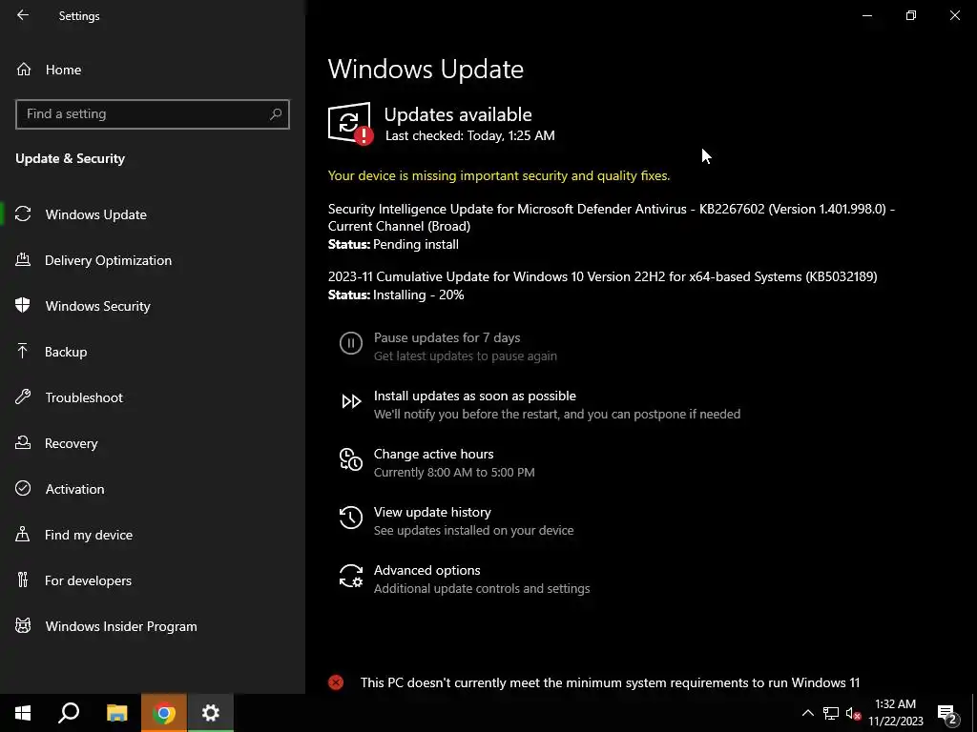The width and height of the screenshot is (977, 732).
Task: Open File Explorer from taskbar
Action: coord(116,713)
